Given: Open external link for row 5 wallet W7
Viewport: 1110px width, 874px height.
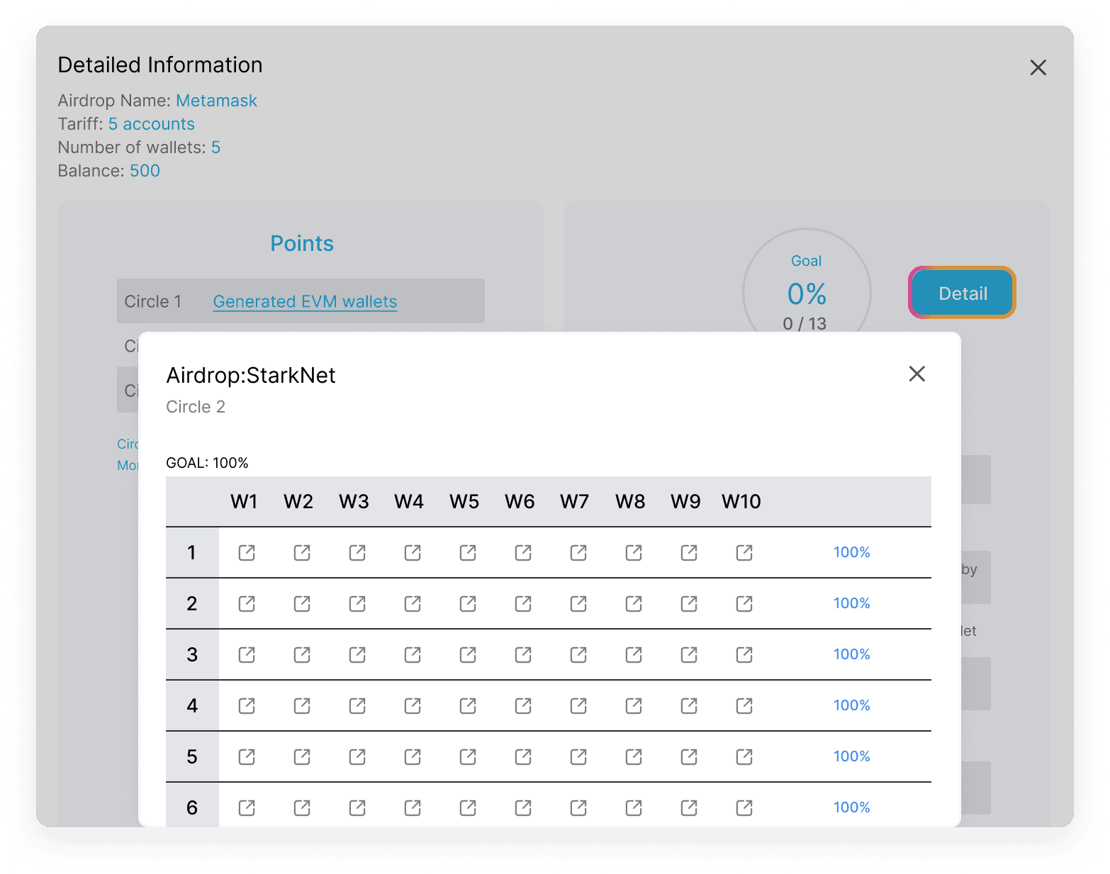Looking at the screenshot, I should pos(578,757).
